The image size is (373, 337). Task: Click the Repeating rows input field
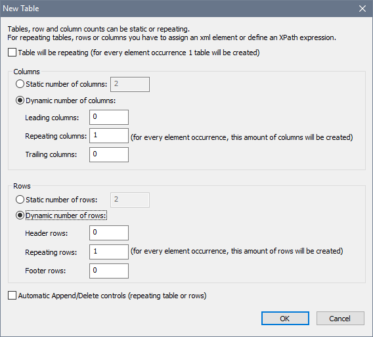pos(109,252)
